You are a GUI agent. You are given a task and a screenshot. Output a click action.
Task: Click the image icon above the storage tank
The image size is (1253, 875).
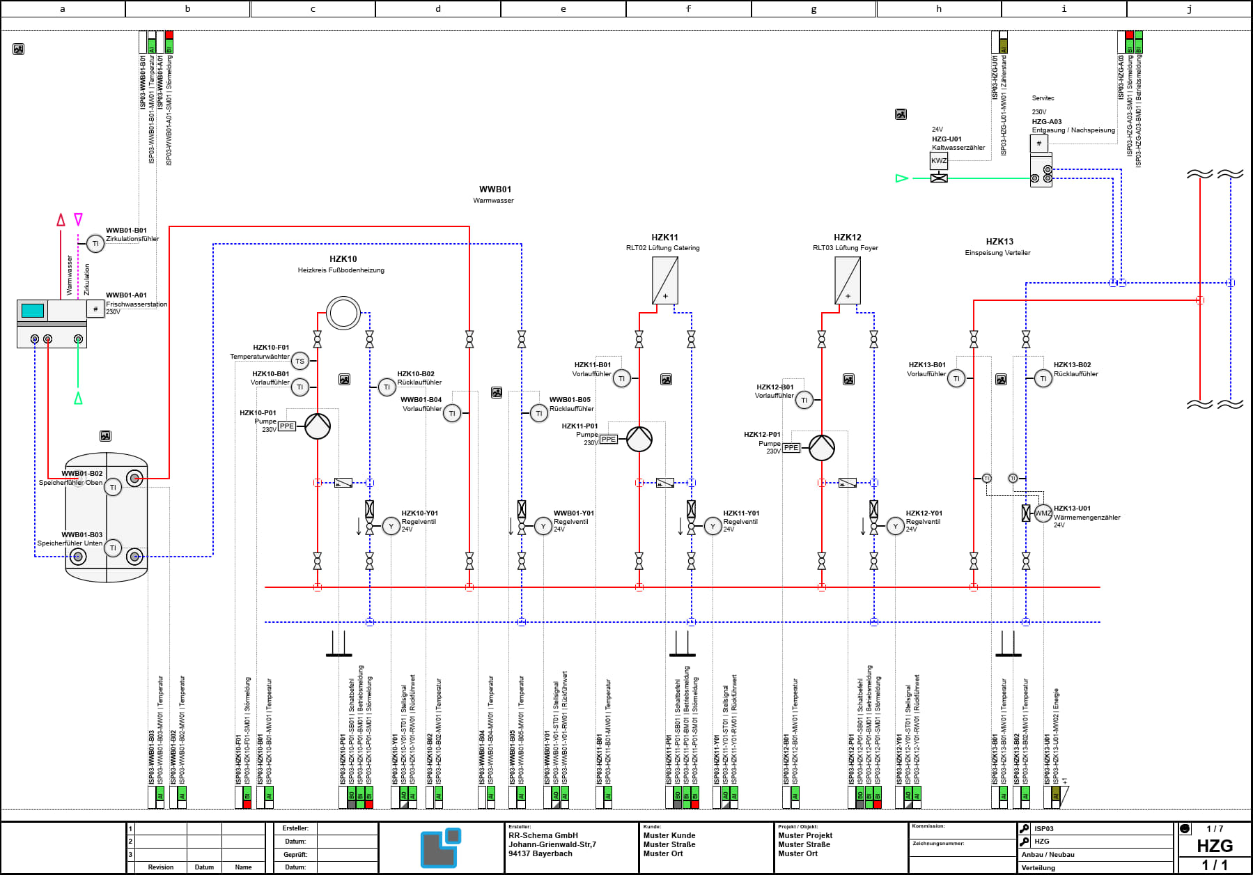[x=105, y=436]
